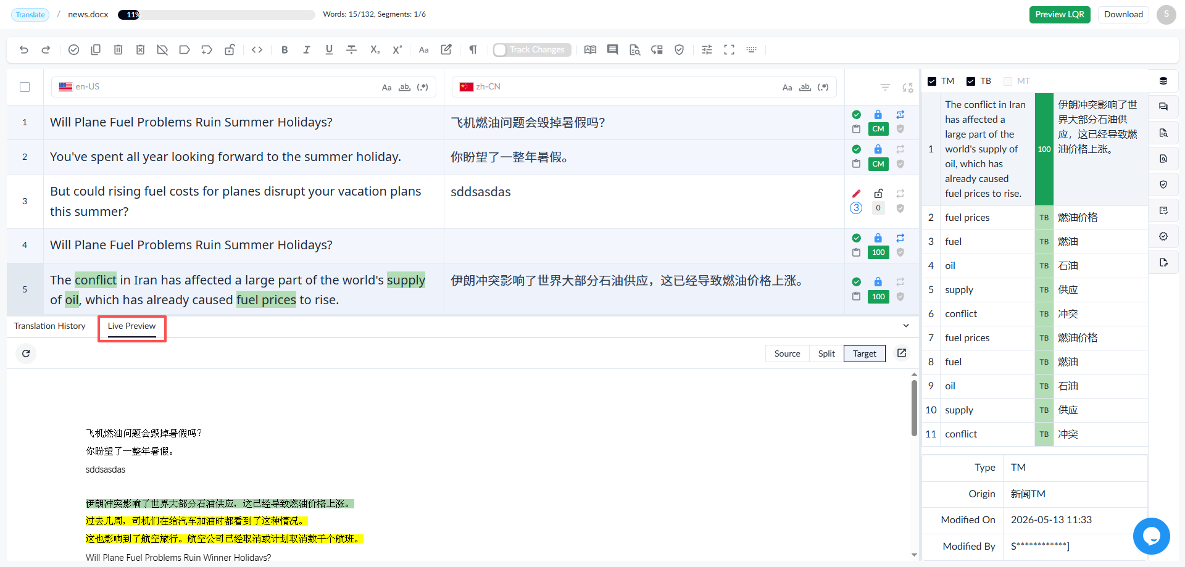Show hidden characters pilcrow icon

473,50
